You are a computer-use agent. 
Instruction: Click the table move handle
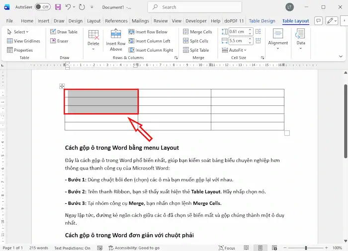point(62,86)
